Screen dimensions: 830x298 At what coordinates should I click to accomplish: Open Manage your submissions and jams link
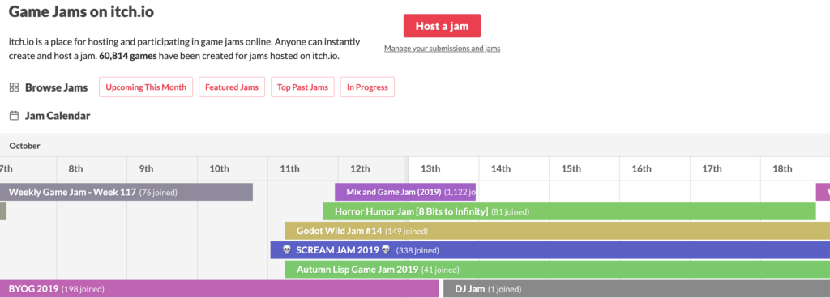pyautogui.click(x=442, y=49)
